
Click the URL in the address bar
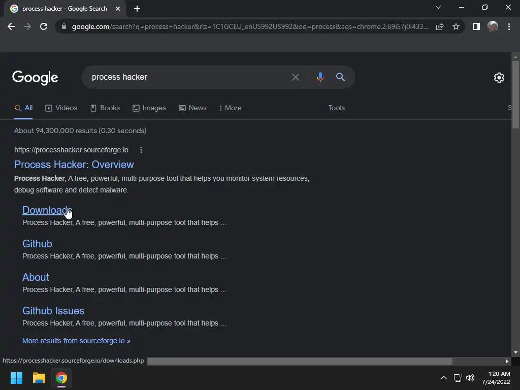point(250,26)
